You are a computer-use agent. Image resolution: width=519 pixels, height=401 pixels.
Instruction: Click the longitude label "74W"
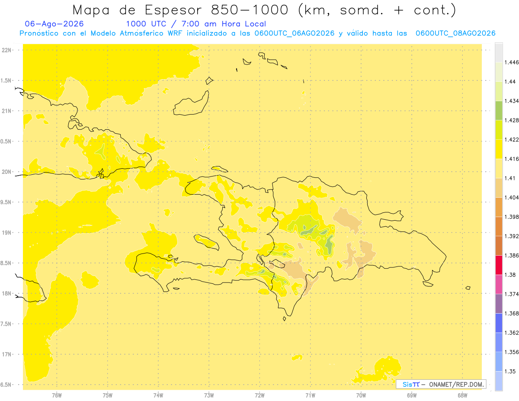tap(158, 395)
